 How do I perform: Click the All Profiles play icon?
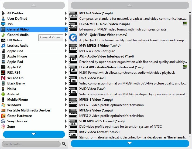pyautogui.click(x=3, y=13)
